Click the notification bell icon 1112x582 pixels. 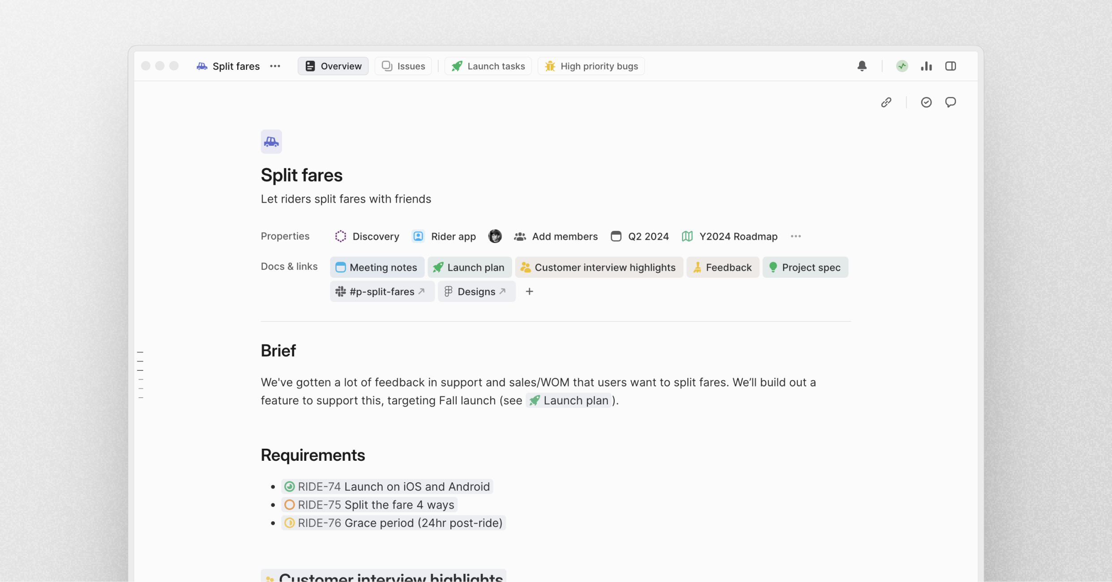click(x=862, y=65)
